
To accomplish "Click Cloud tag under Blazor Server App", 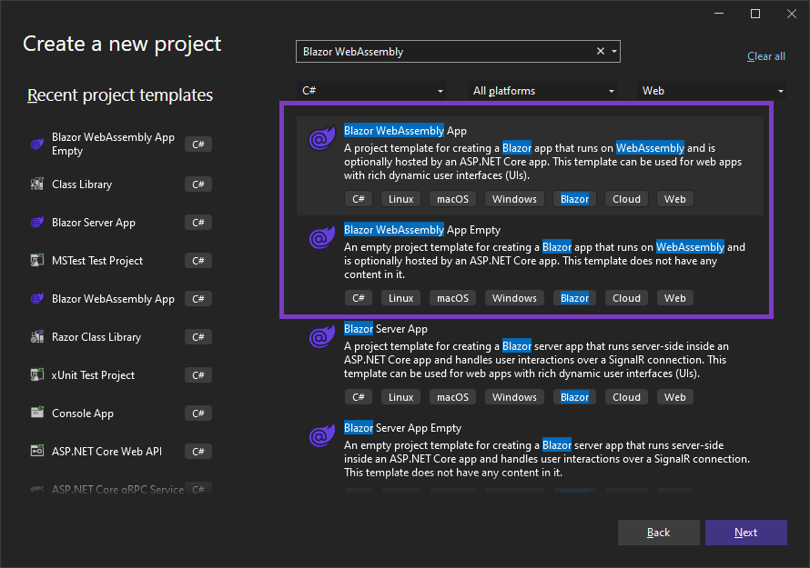I will pos(627,397).
